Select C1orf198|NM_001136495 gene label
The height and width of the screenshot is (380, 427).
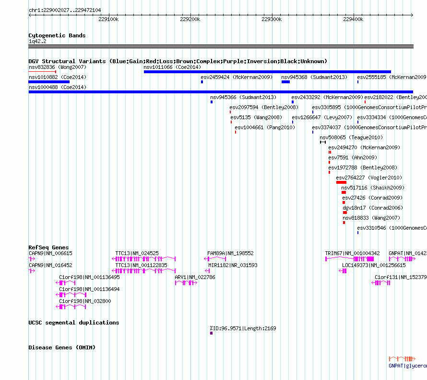tap(89, 277)
